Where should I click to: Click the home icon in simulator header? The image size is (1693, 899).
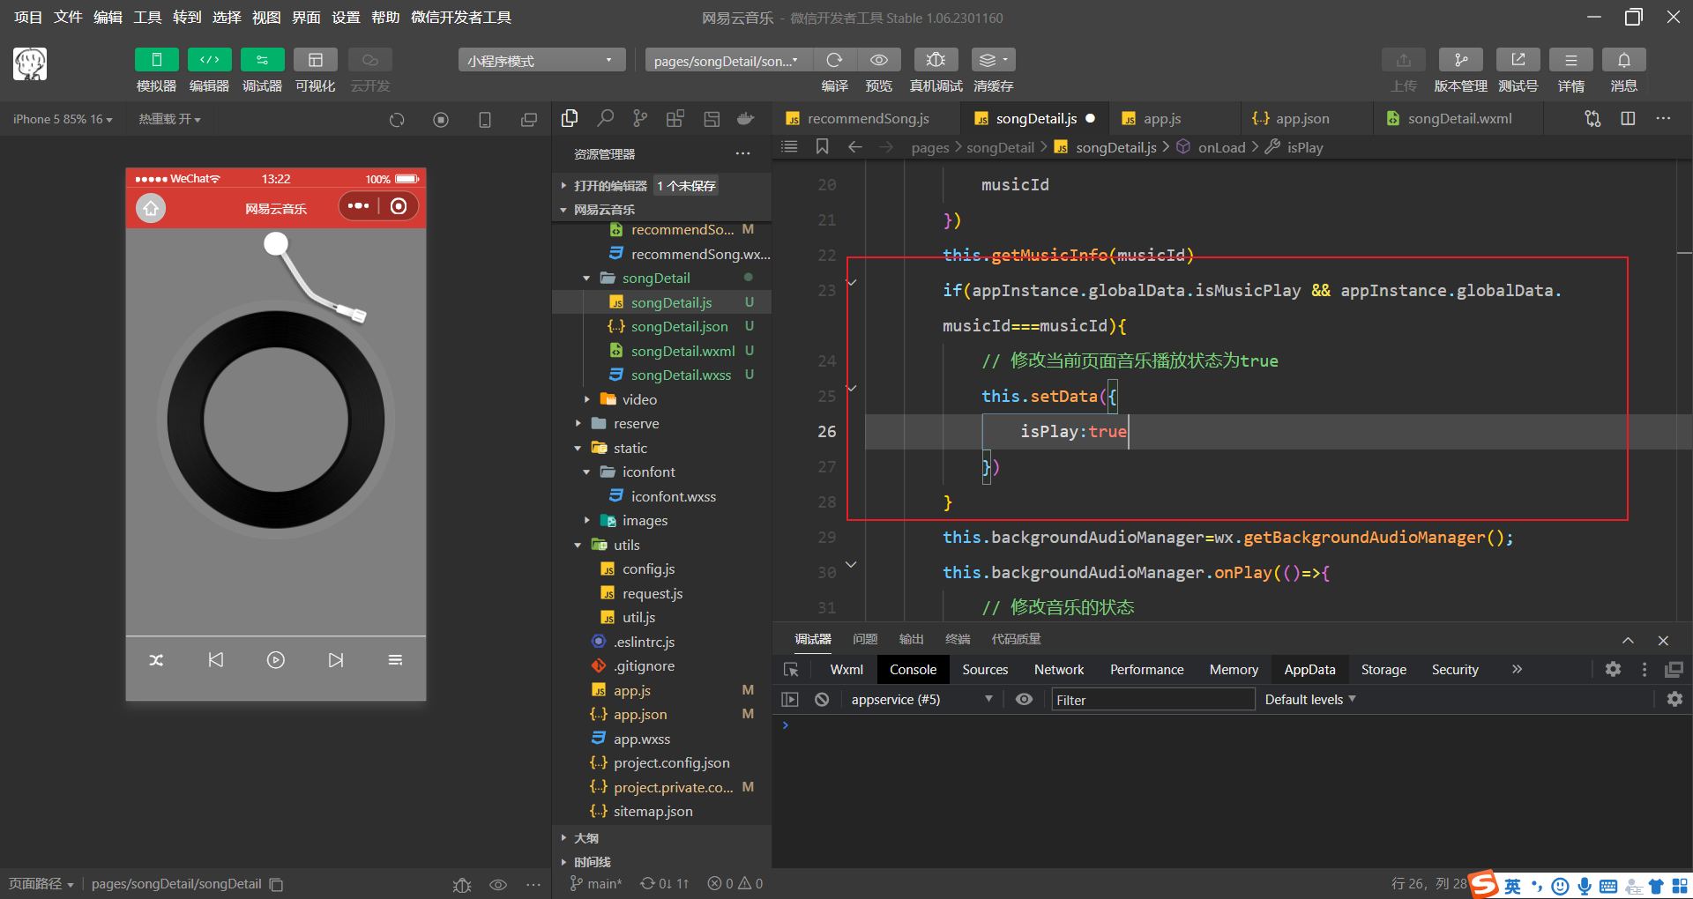(x=151, y=208)
